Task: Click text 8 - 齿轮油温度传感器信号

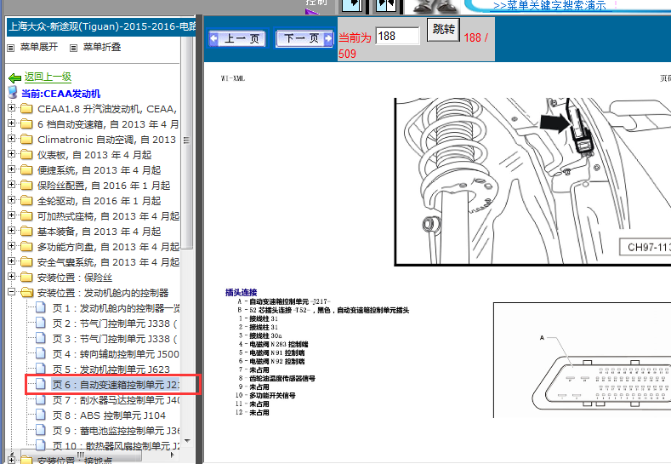Action: [x=277, y=378]
